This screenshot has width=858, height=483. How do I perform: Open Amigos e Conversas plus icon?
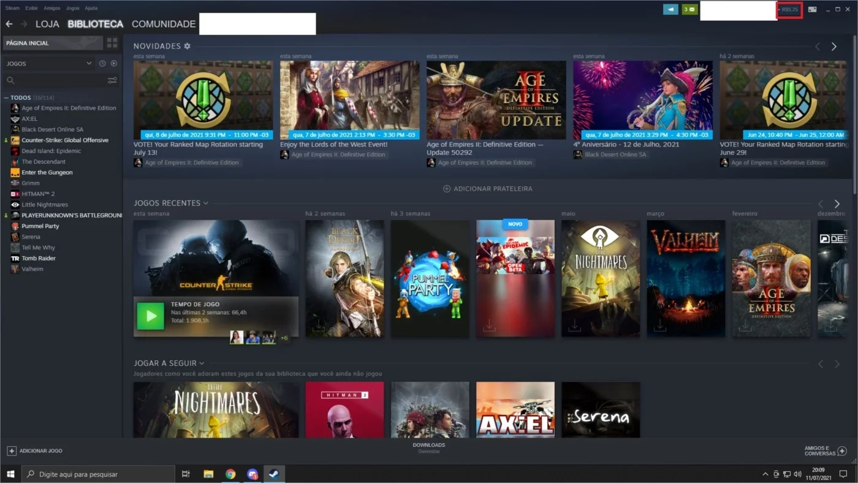[842, 451]
